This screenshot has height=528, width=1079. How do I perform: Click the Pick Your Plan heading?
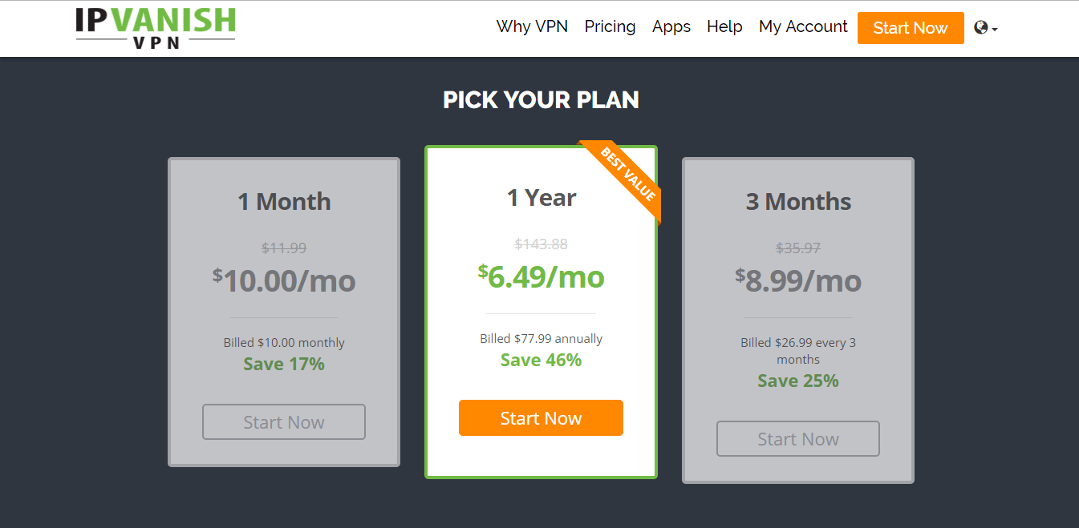(x=542, y=100)
